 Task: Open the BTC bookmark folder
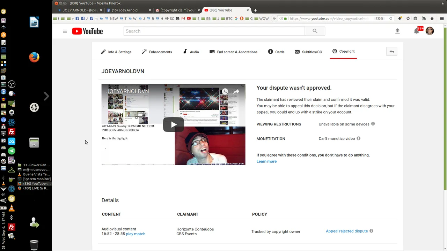[x=227, y=18]
